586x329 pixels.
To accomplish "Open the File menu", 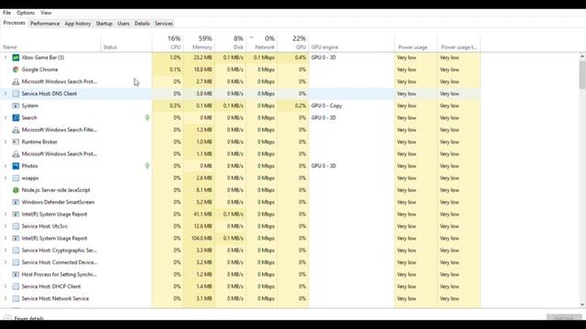I will (x=6, y=13).
